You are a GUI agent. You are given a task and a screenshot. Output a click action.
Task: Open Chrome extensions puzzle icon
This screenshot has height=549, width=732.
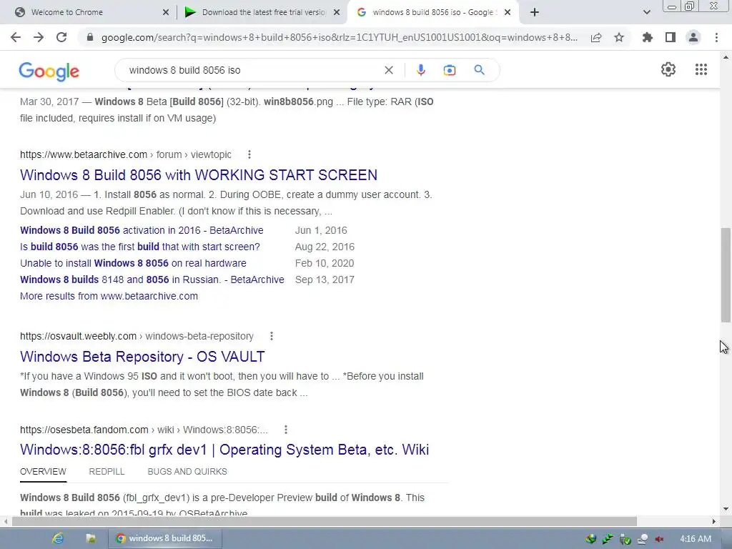[x=648, y=37]
